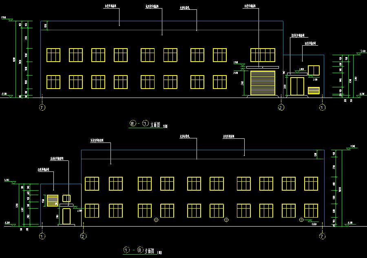Select axis bubble 2 in the lower elevation
This screenshot has width=367, height=258.
click(83, 236)
